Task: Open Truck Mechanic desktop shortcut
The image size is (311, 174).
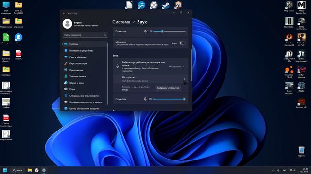Action: point(289,88)
